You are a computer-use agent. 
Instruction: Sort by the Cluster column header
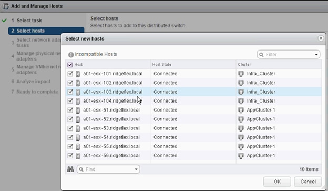[x=244, y=64]
